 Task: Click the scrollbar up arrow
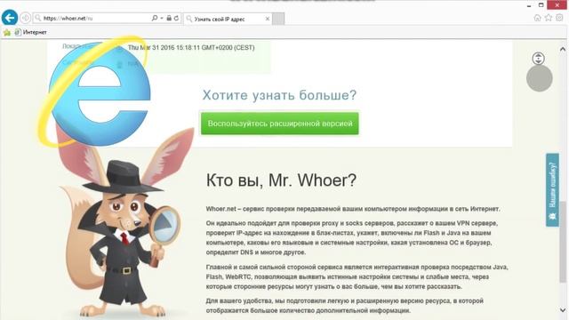[563, 49]
